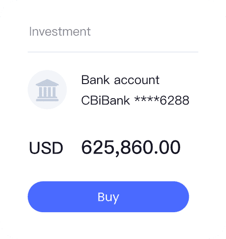Select the circular bank account avatar
This screenshot has height=239, width=226.
click(x=47, y=90)
